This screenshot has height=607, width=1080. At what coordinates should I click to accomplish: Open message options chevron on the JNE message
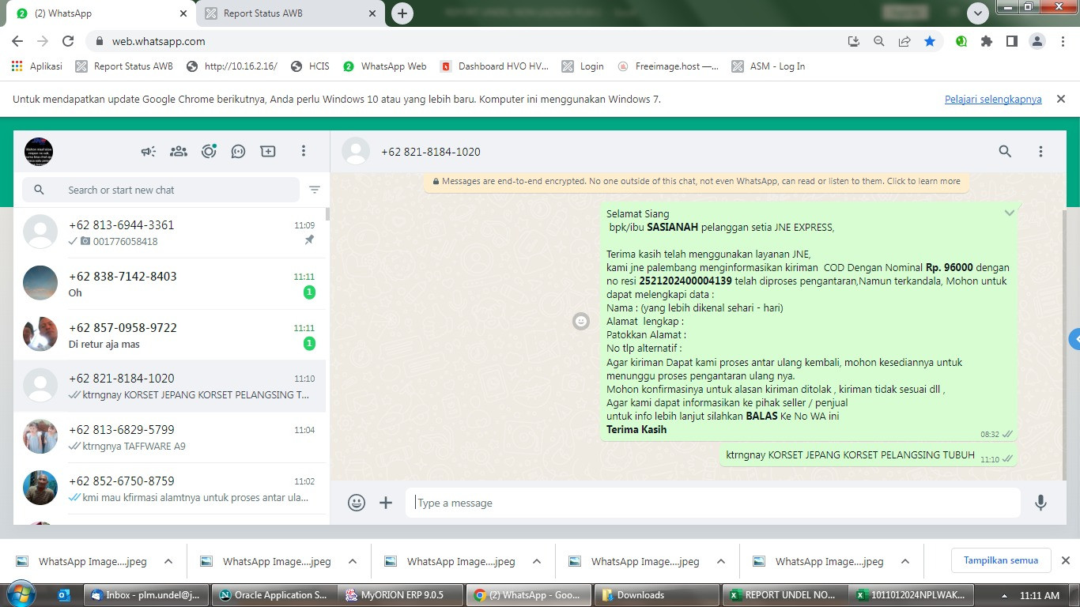(x=1010, y=213)
